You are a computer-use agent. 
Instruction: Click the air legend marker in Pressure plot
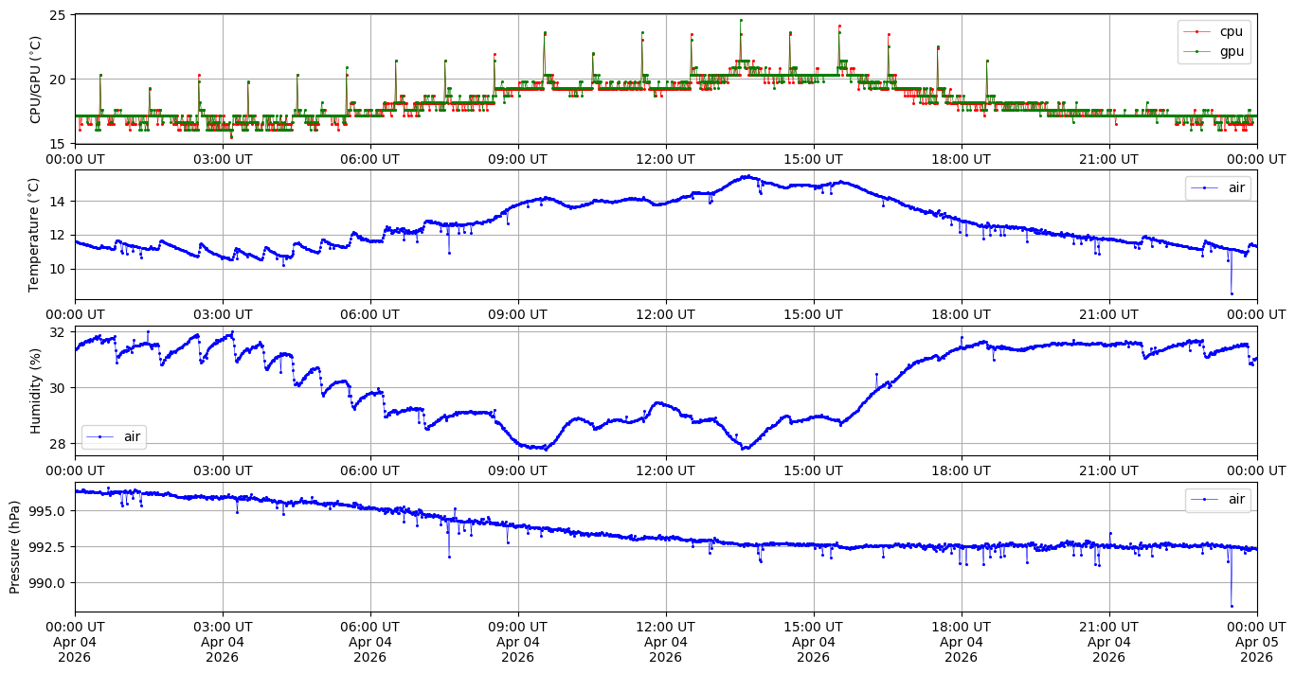1204,500
